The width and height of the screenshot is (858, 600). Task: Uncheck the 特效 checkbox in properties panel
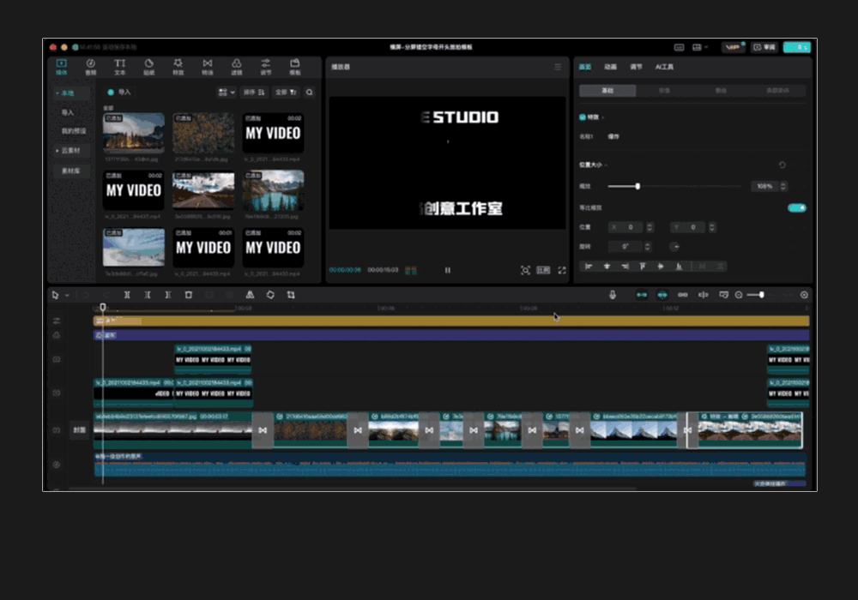tap(583, 117)
